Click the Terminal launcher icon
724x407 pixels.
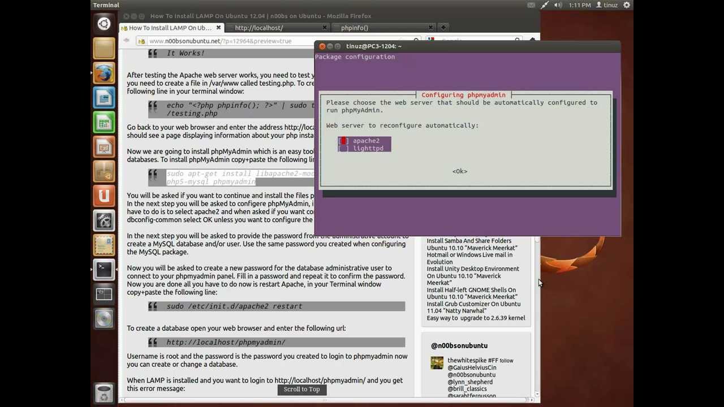click(x=104, y=269)
